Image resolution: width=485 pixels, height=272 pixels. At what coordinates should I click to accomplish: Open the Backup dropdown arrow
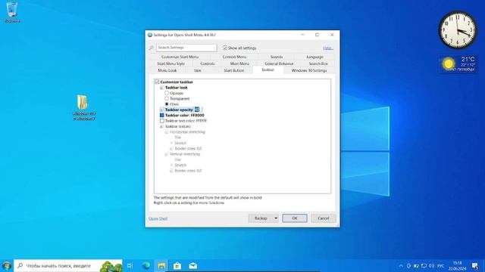(276, 218)
